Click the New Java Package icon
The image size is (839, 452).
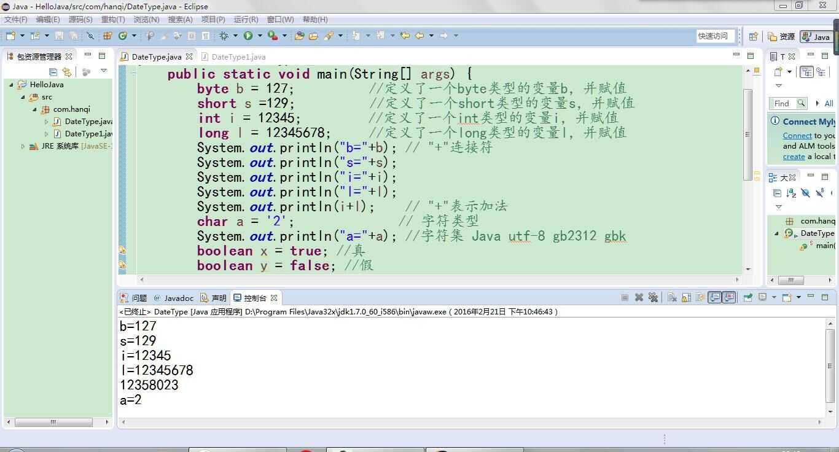[107, 36]
